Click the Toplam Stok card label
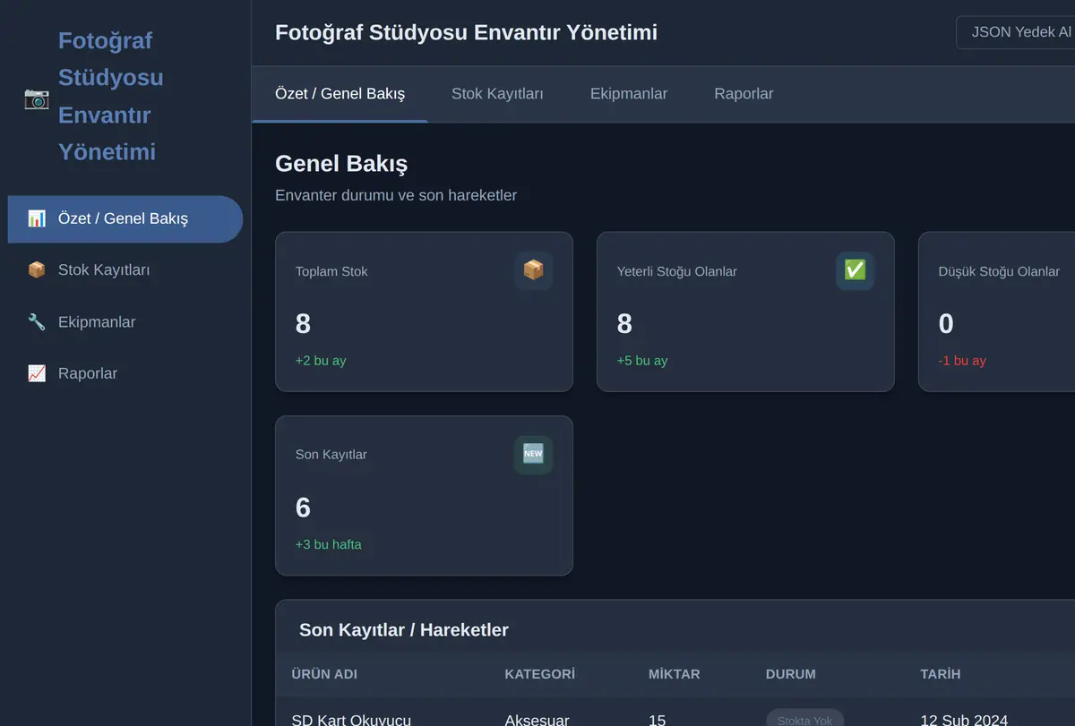Screen dimensions: 1075x726 [x=331, y=271]
